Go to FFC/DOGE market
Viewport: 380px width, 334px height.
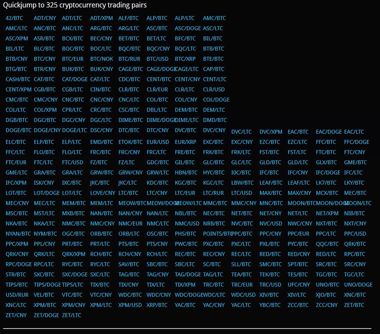tap(356, 142)
